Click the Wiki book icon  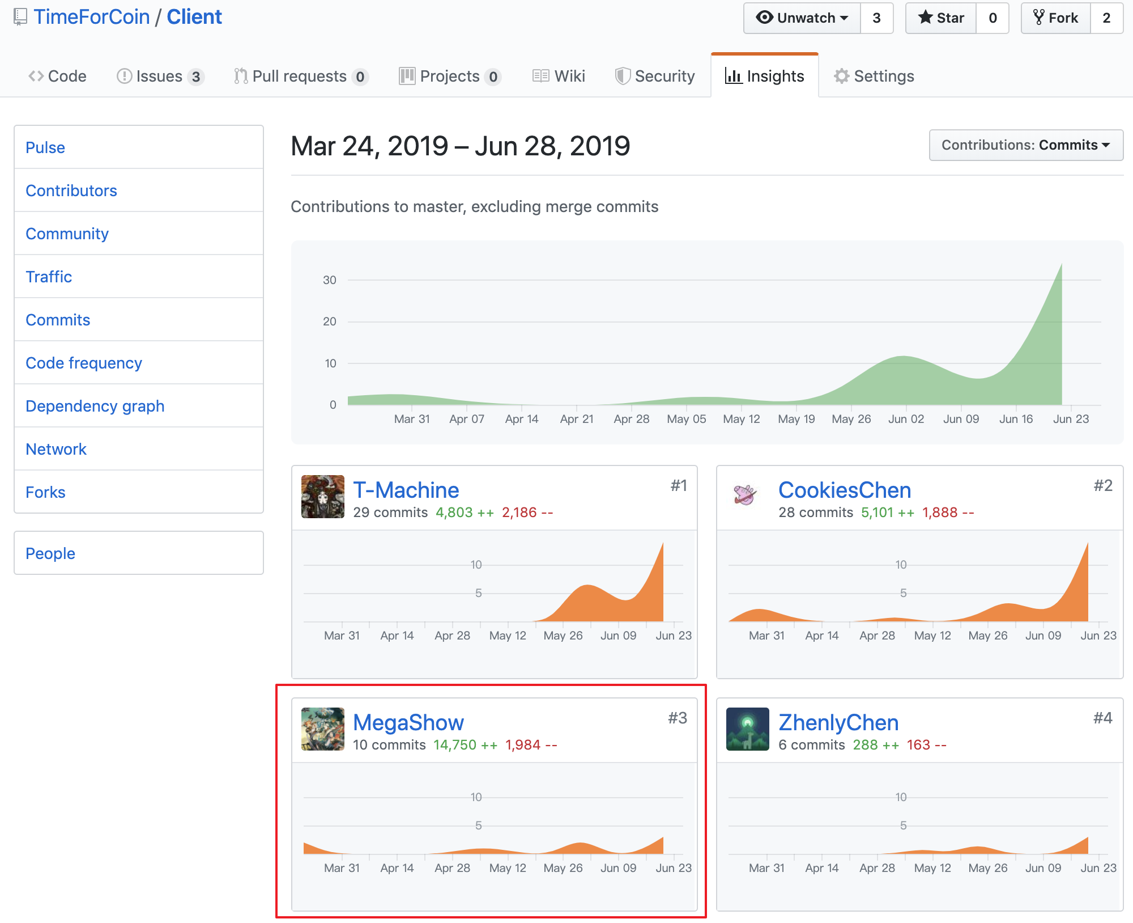tap(541, 76)
